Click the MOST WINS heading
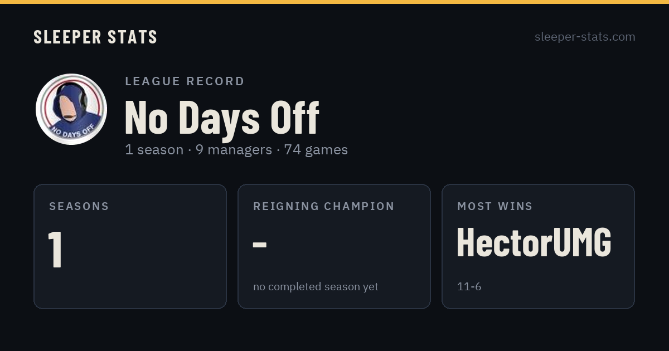The width and height of the screenshot is (669, 351). (495, 206)
